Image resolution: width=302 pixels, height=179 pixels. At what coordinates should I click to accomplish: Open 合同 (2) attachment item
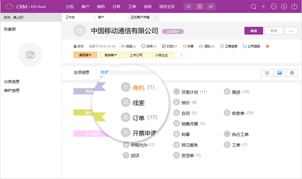click(x=185, y=113)
